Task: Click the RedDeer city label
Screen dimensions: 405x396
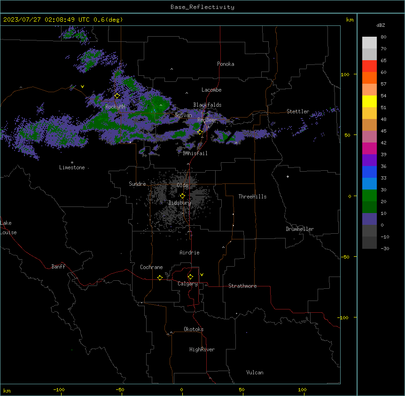Action: [207, 120]
